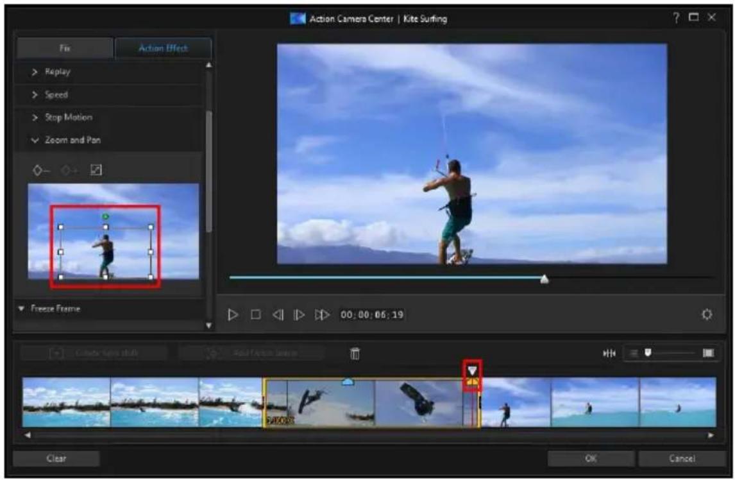
Task: Click the Action Camera Center logo icon
Action: point(297,19)
